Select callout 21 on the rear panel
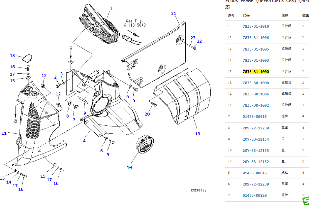309x205 pixels. click(173, 14)
